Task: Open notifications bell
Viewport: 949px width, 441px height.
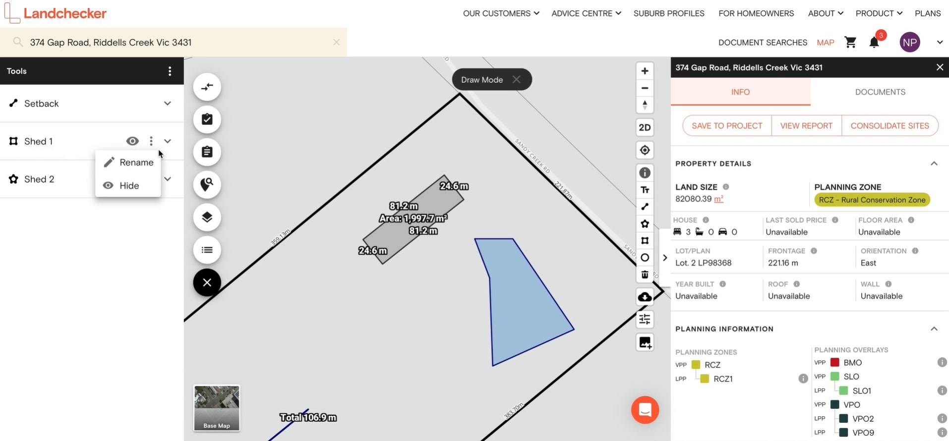Action: point(874,43)
